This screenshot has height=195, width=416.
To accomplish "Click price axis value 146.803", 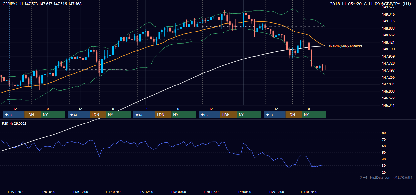I will tap(388, 91).
